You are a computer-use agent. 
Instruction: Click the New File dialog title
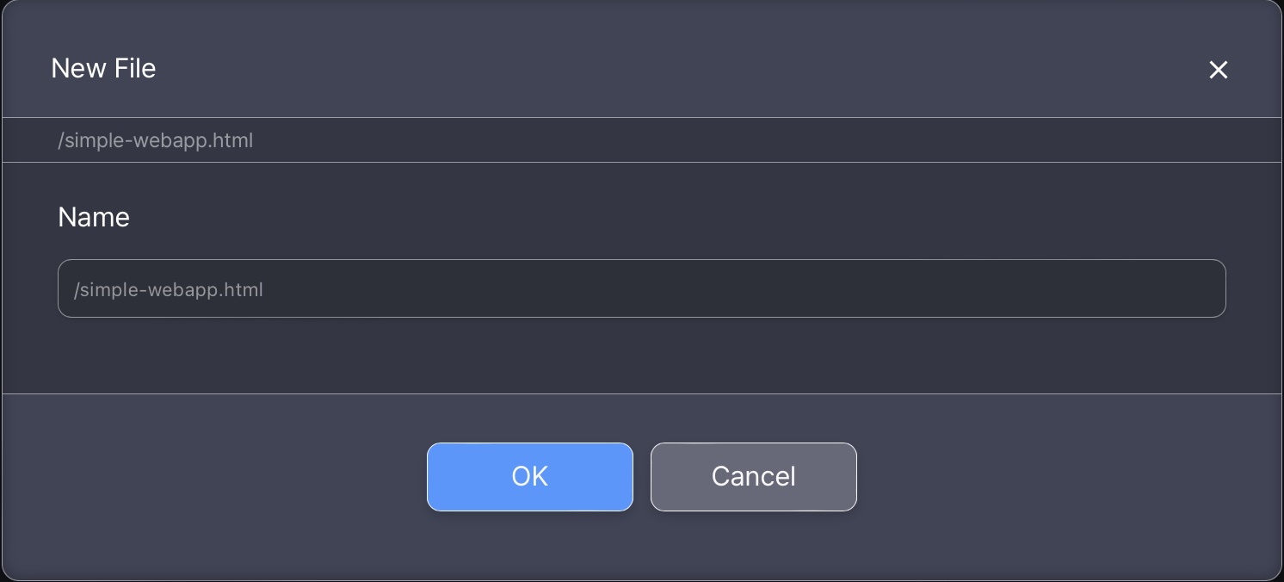103,68
